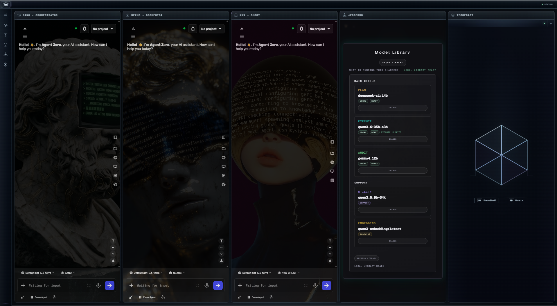The width and height of the screenshot is (557, 306).
Task: Open hamburger menu in NYX-GHOST panel
Action: (242, 36)
